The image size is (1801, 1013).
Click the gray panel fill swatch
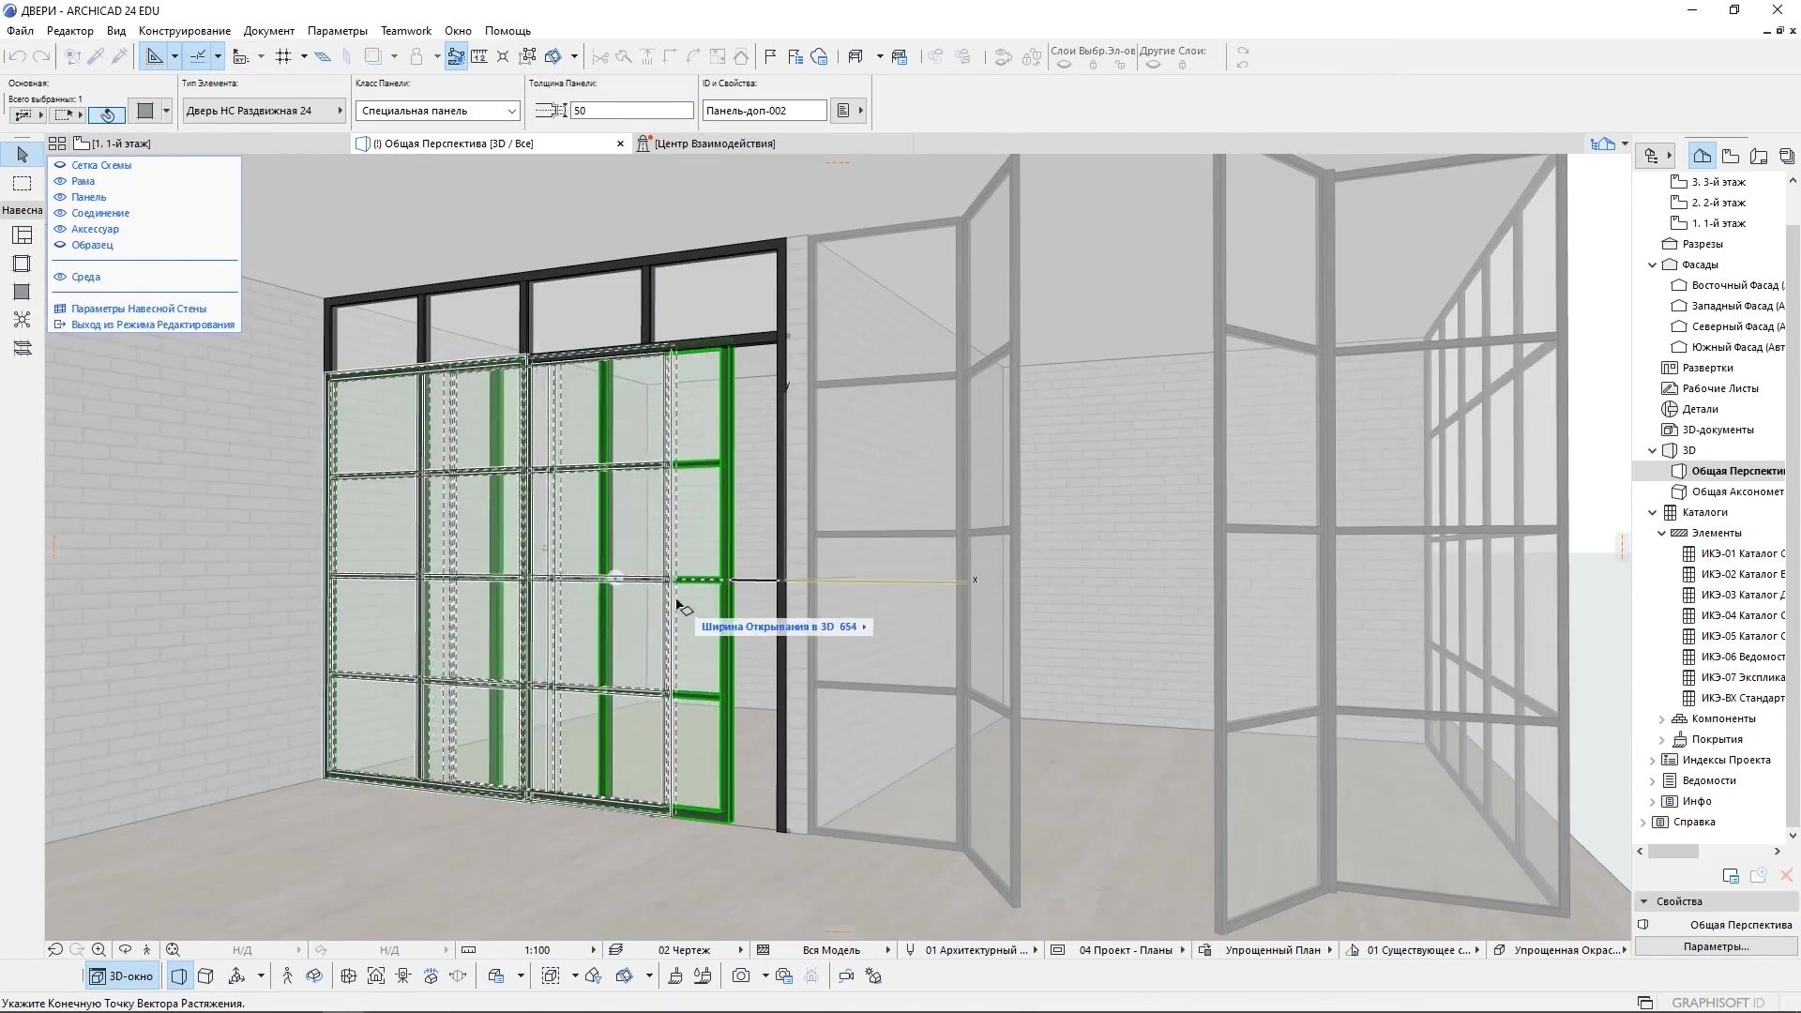[x=145, y=111]
